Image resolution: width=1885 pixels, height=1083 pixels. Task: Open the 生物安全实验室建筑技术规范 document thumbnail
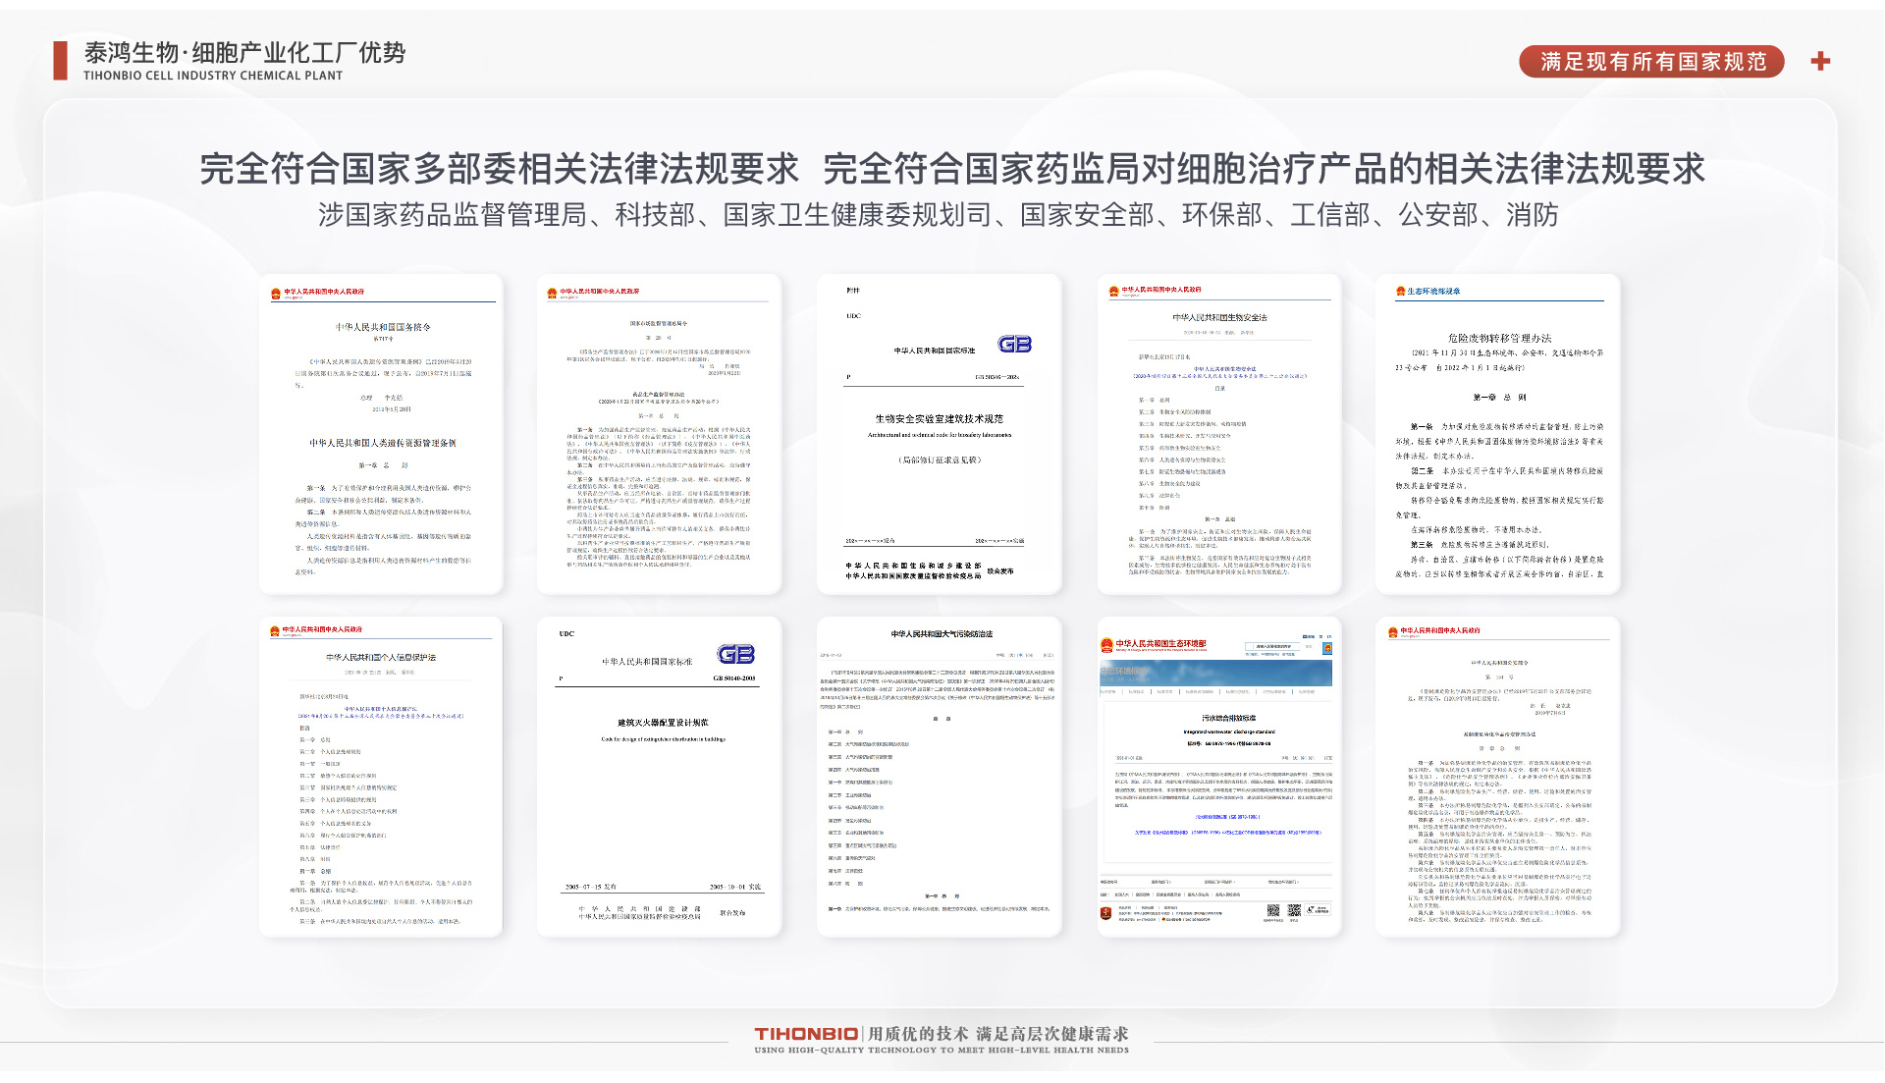(939, 433)
